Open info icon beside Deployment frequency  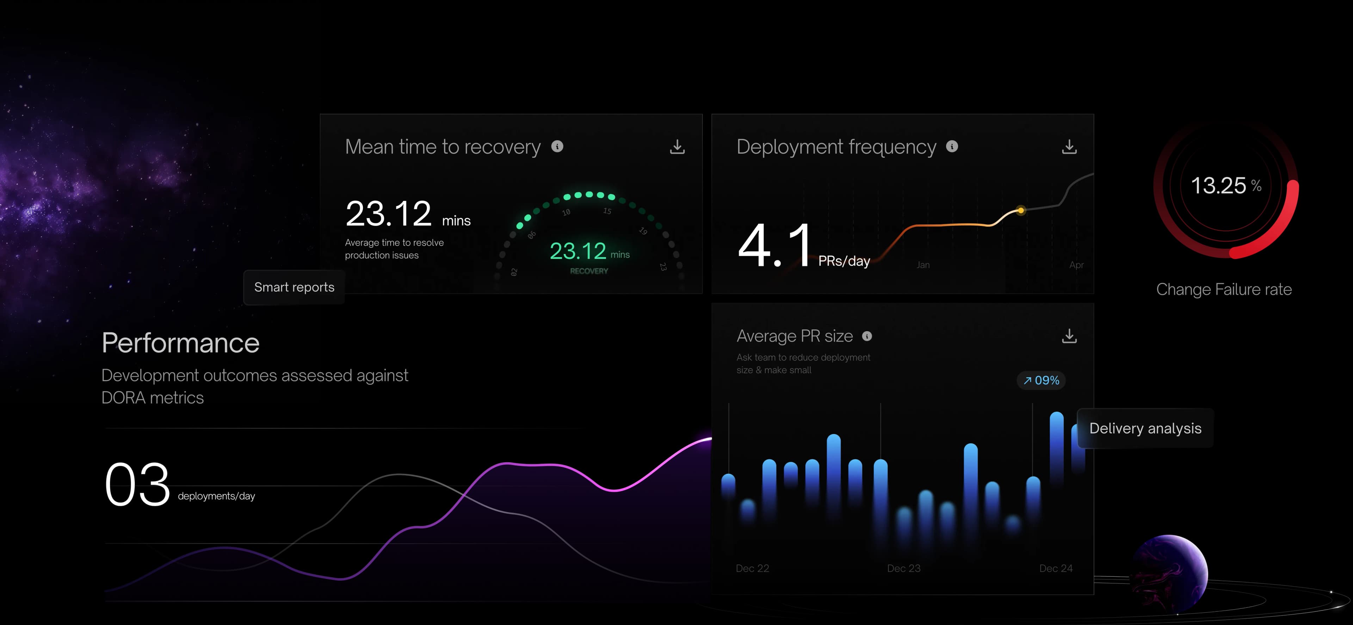pyautogui.click(x=952, y=147)
